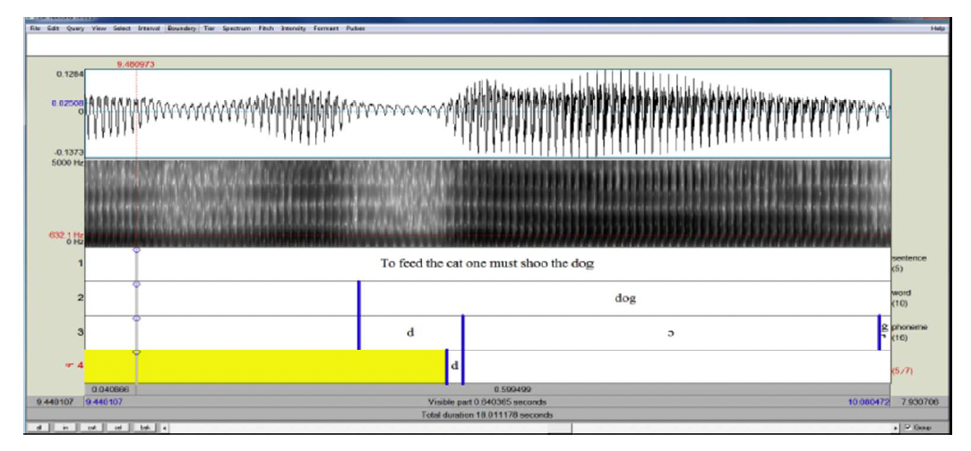971x451 pixels.
Task: Open the Interval menu
Action: click(x=149, y=29)
